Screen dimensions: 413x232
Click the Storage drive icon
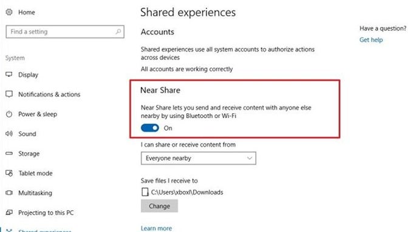tap(9, 153)
